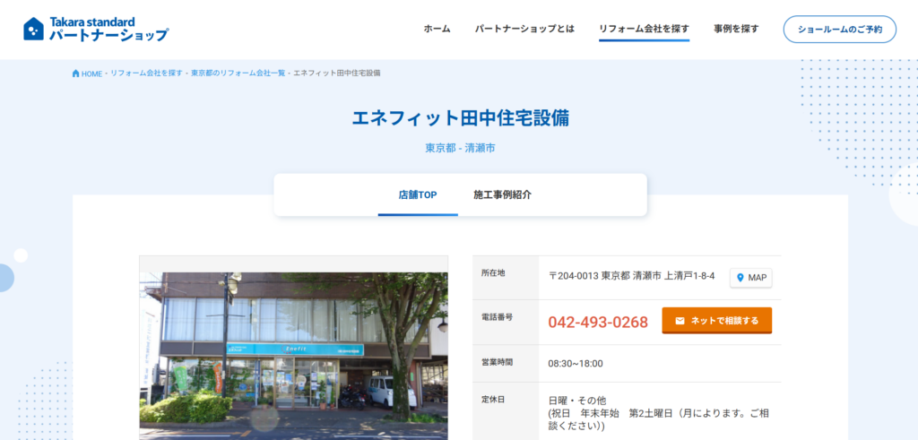Click the storefront photo

[x=293, y=354]
